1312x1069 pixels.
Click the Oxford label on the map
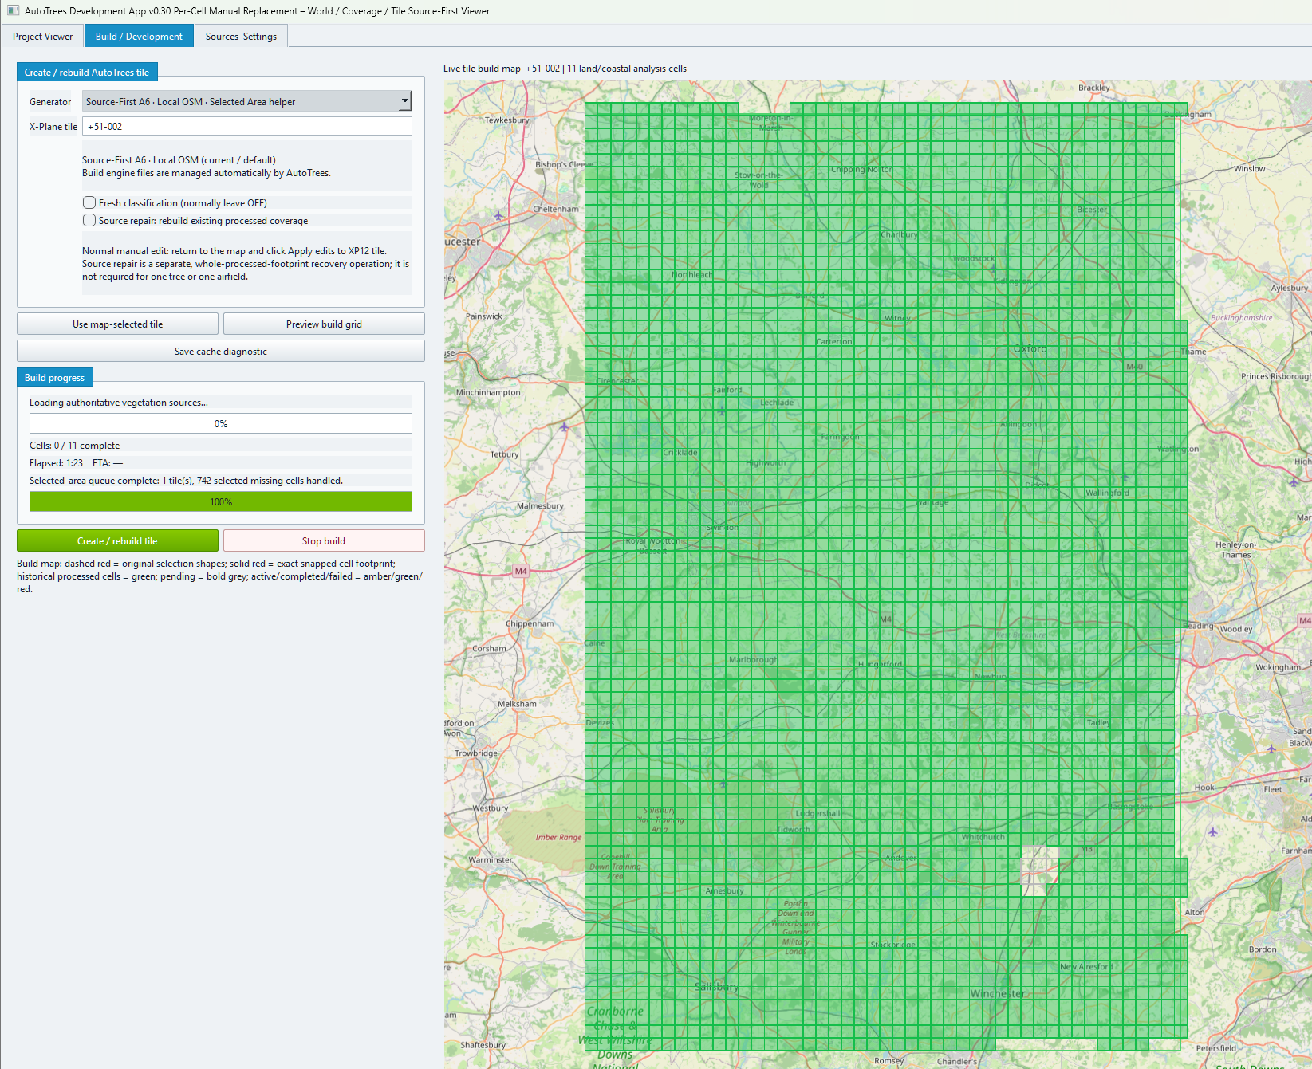point(1030,348)
